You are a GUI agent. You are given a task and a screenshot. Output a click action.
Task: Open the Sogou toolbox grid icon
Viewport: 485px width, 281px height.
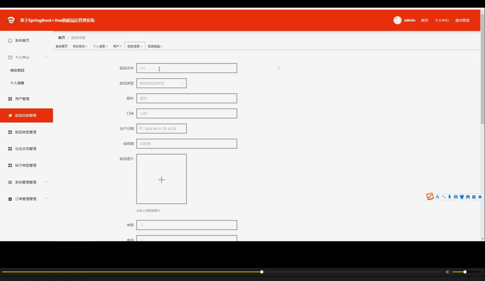pos(474,197)
